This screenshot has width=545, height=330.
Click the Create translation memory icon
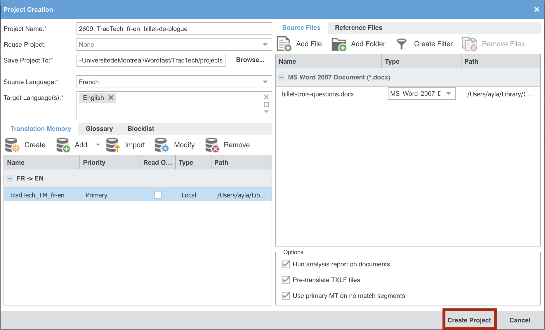(x=12, y=145)
